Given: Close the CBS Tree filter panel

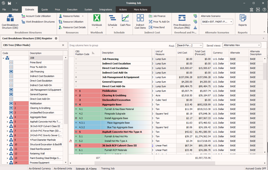Looking at the screenshot, I should pyautogui.click(x=63, y=45).
